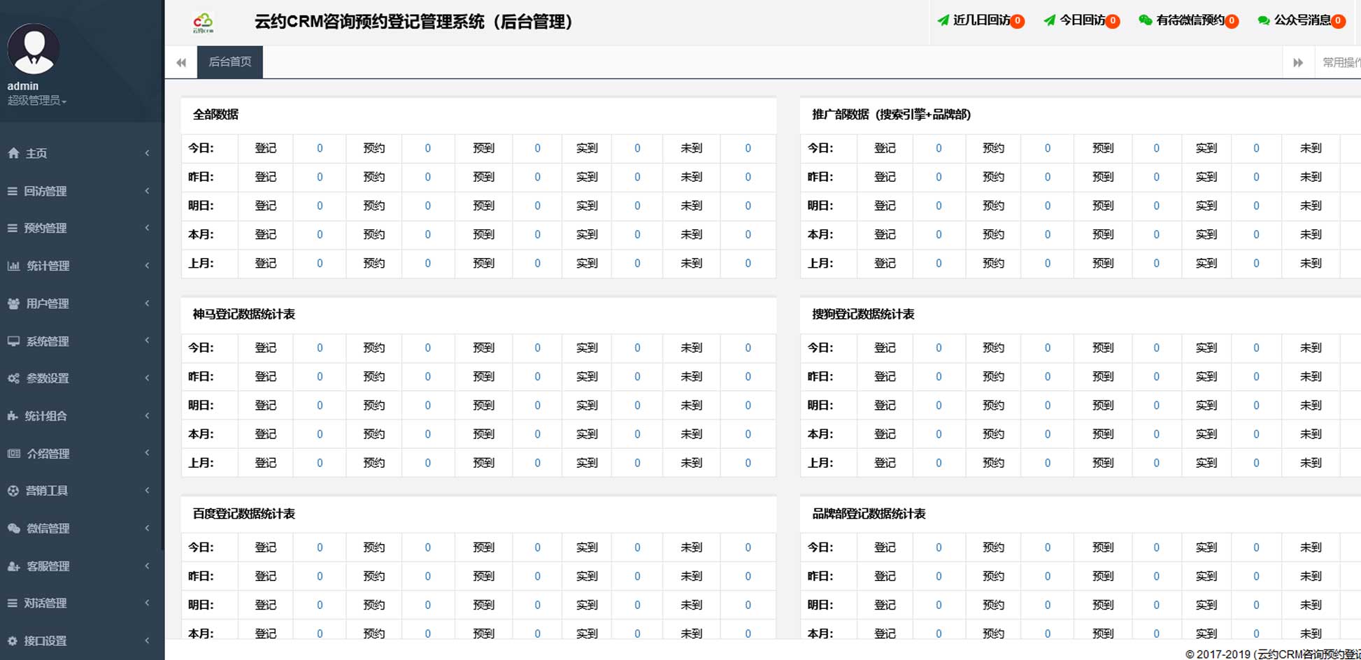Click the gears icon for 参数设置
Screen dimensions: 1361x660
click(13, 378)
